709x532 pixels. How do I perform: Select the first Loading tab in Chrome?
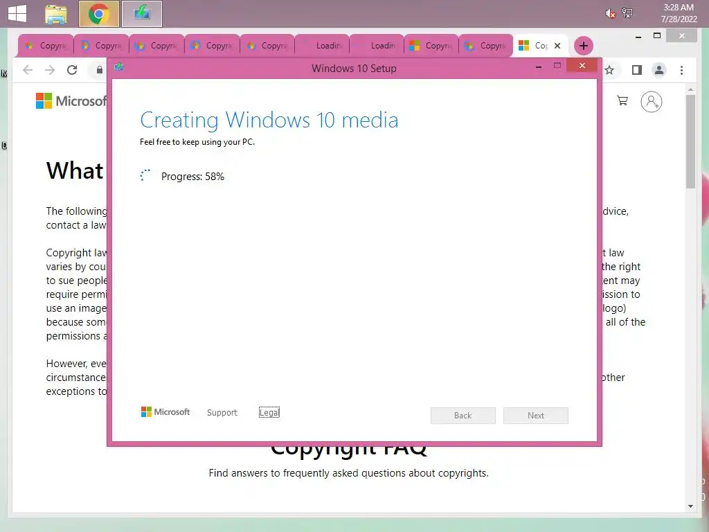(322, 46)
